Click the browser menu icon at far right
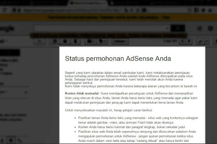This screenshot has height=144, width=217. click(x=210, y=10)
